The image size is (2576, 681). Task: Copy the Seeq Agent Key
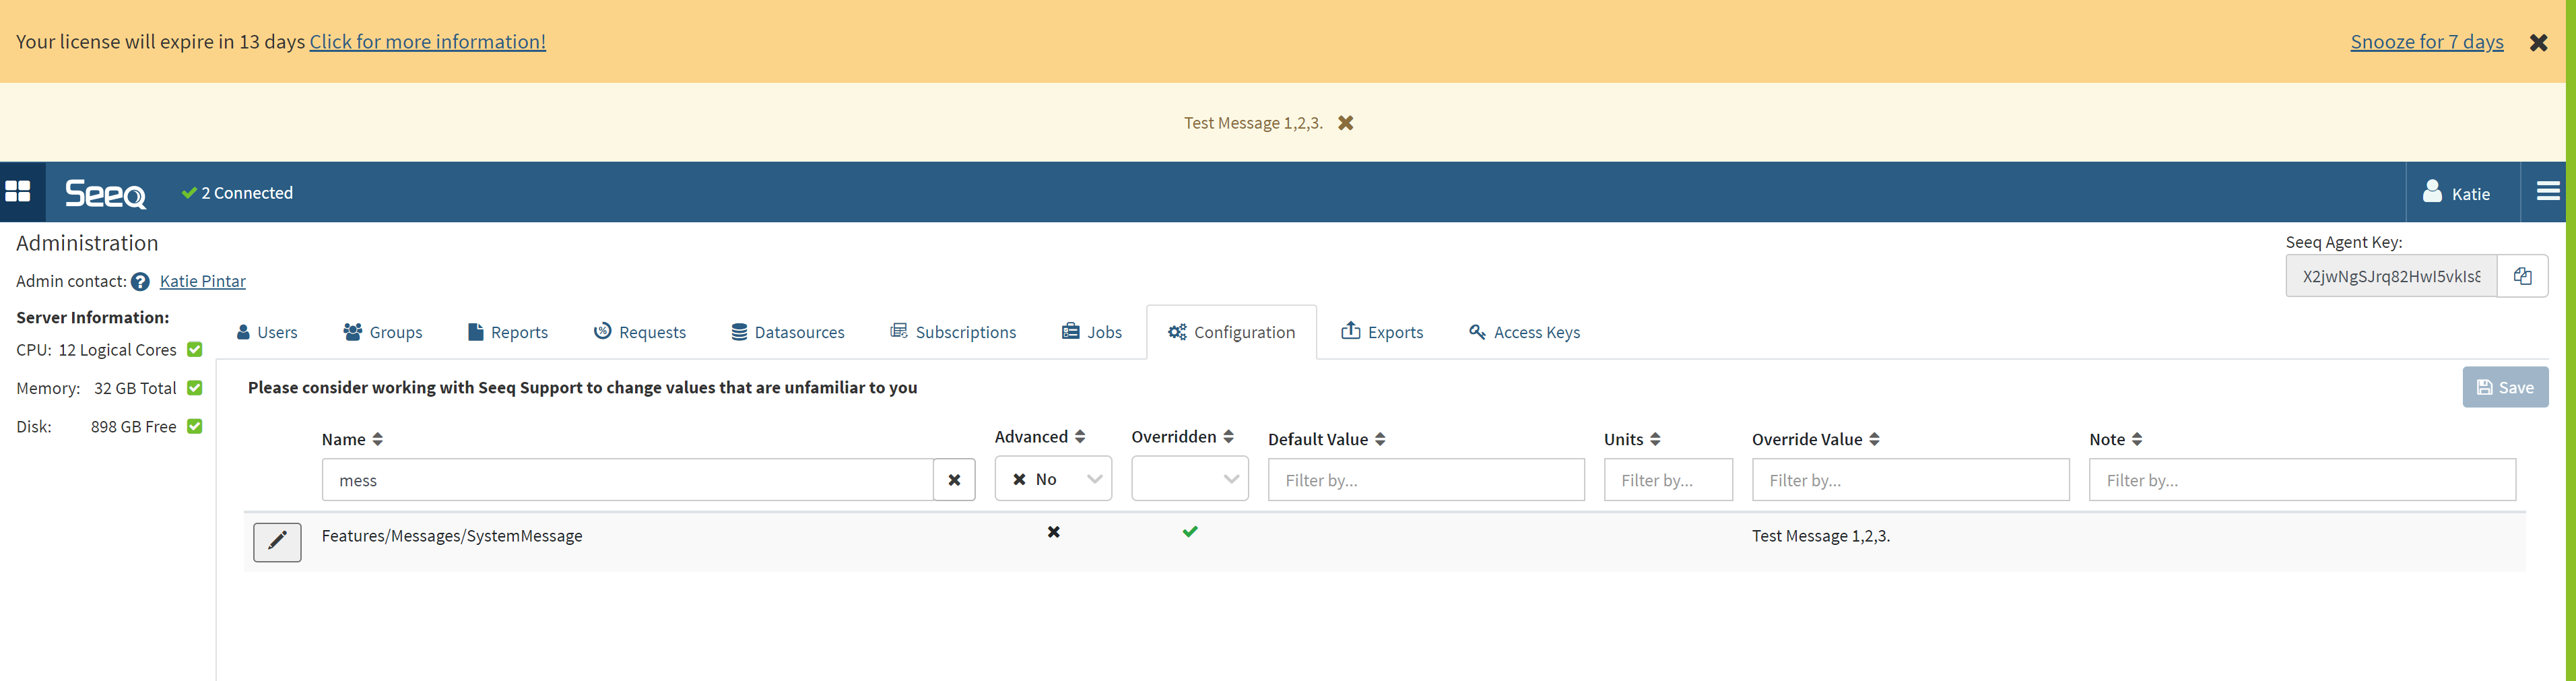point(2522,277)
